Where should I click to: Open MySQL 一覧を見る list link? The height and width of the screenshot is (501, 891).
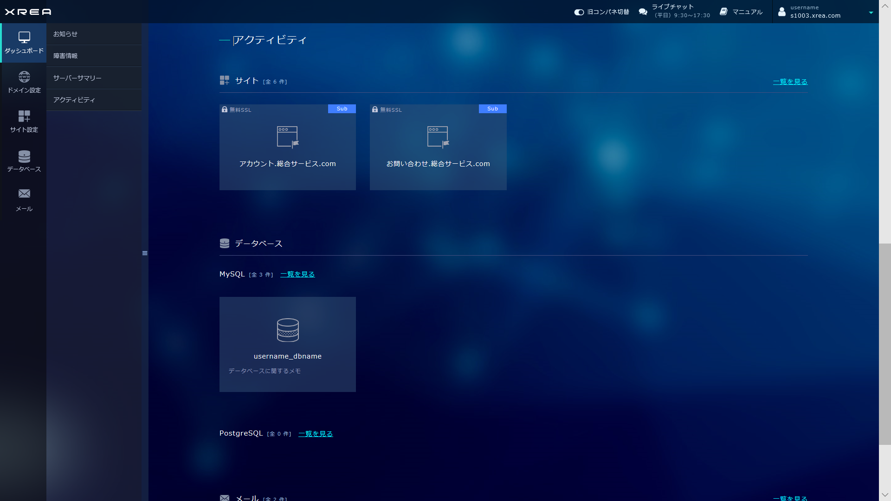point(297,275)
